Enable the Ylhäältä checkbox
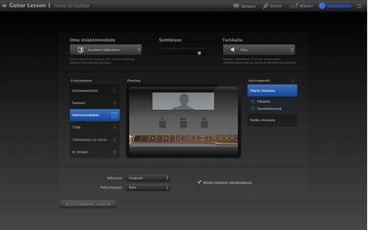368x230 pixels. pyautogui.click(x=253, y=101)
